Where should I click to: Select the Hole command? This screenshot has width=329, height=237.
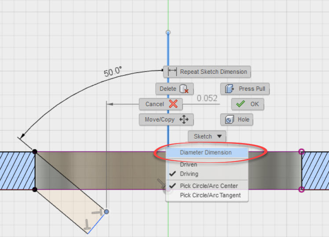tap(237, 119)
